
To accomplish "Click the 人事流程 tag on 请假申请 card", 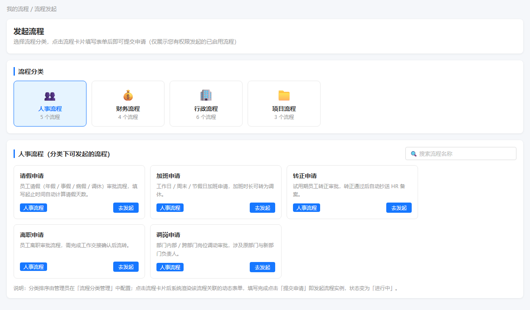I will [x=33, y=208].
